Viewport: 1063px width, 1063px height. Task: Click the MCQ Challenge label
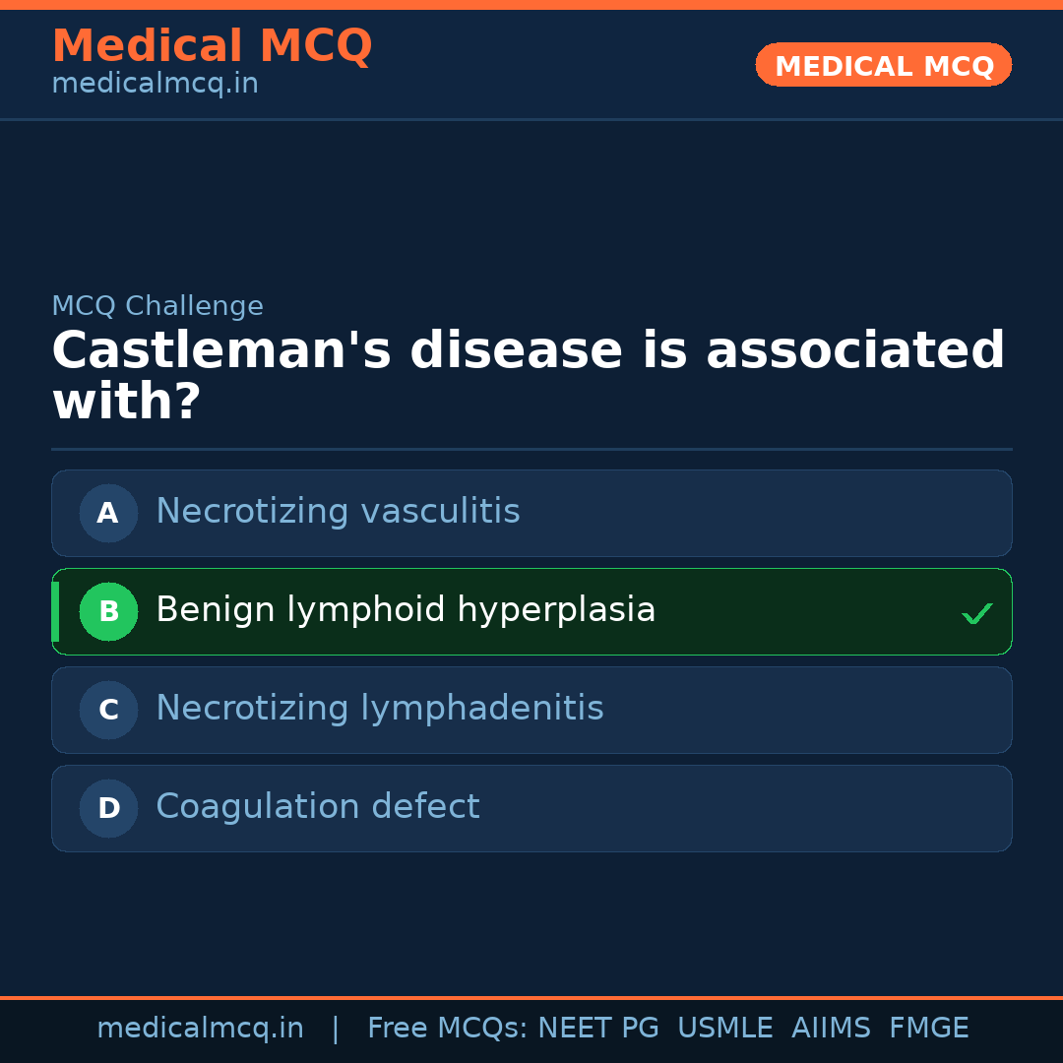pyautogui.click(x=157, y=306)
